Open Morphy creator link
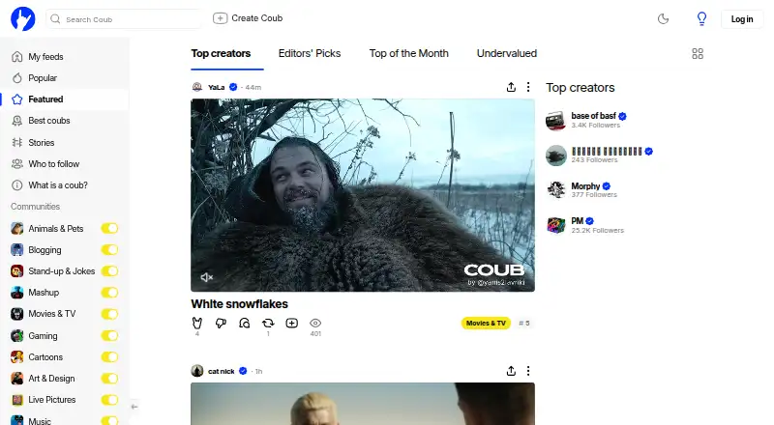 585,185
